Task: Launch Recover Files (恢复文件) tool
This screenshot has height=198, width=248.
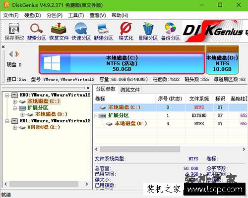Action: tap(59, 31)
